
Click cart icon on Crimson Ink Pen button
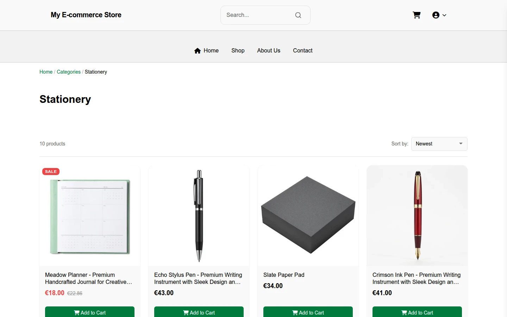pos(404,313)
